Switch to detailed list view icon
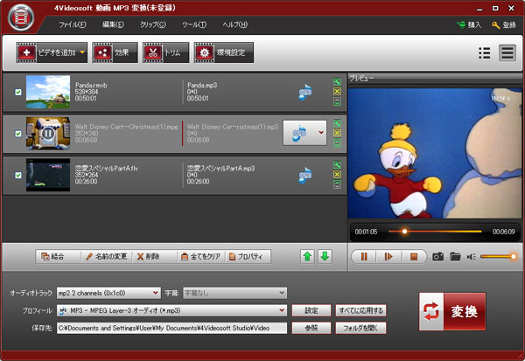525x361 pixels. tap(507, 52)
